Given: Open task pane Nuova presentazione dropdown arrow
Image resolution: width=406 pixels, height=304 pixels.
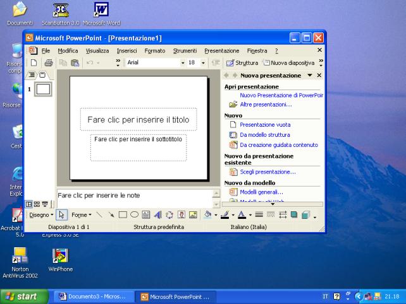Looking at the screenshot, I should [310, 75].
